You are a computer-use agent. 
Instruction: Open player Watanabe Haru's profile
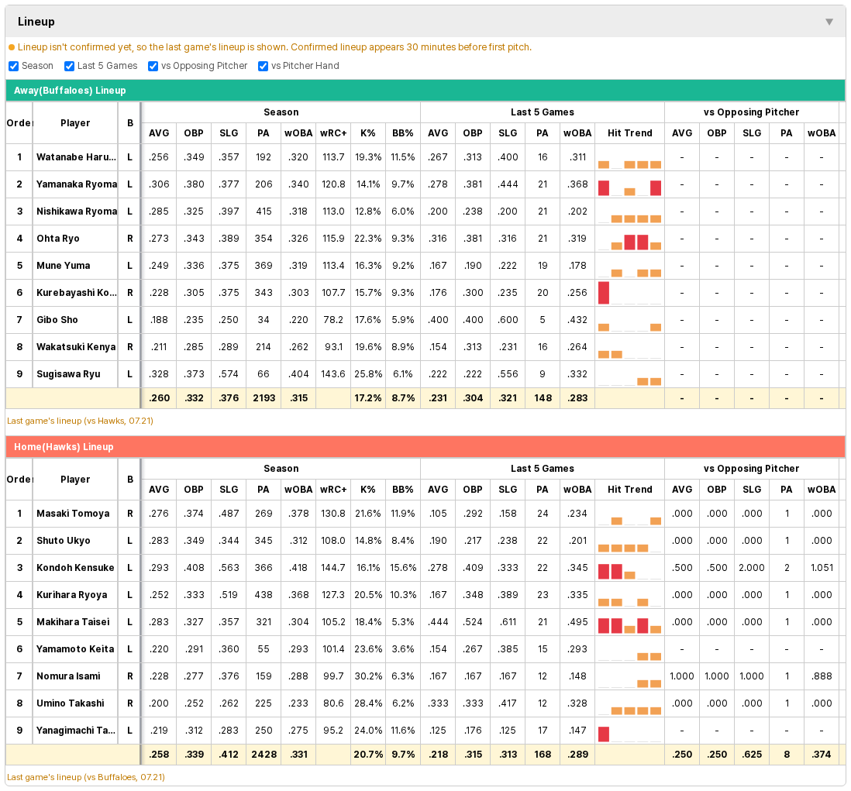coord(76,157)
